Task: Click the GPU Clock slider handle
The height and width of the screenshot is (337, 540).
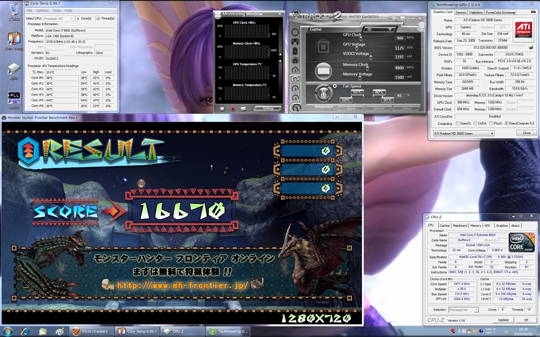Action: coord(361,38)
